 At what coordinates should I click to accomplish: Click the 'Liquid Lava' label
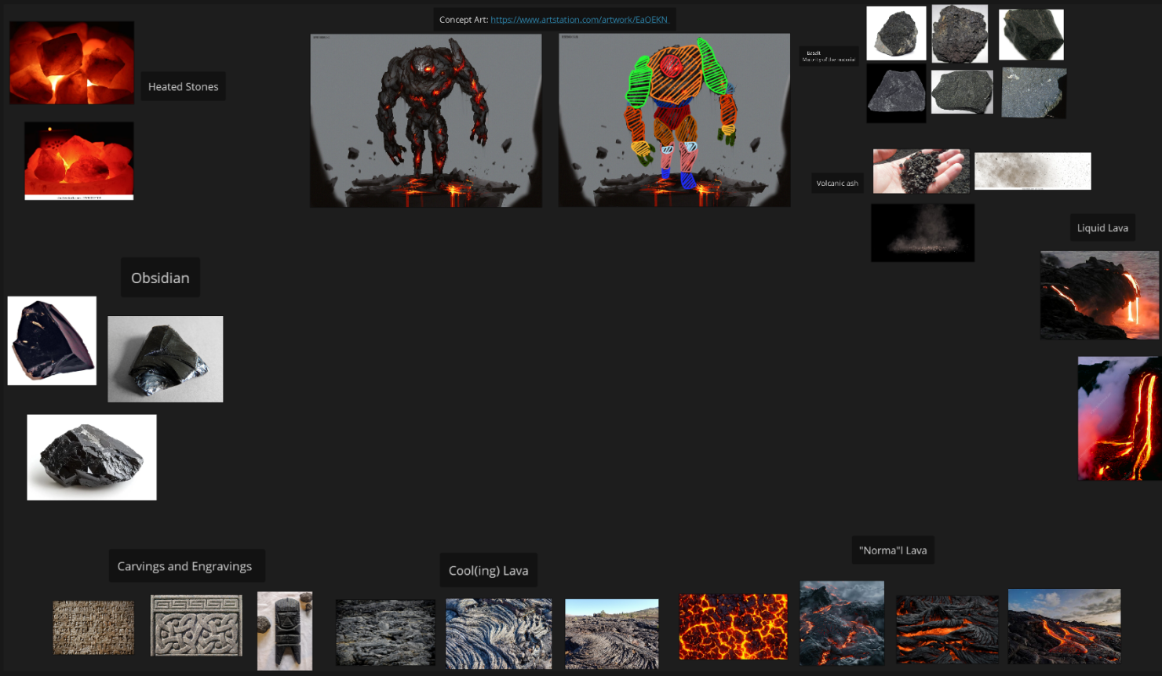(1102, 227)
